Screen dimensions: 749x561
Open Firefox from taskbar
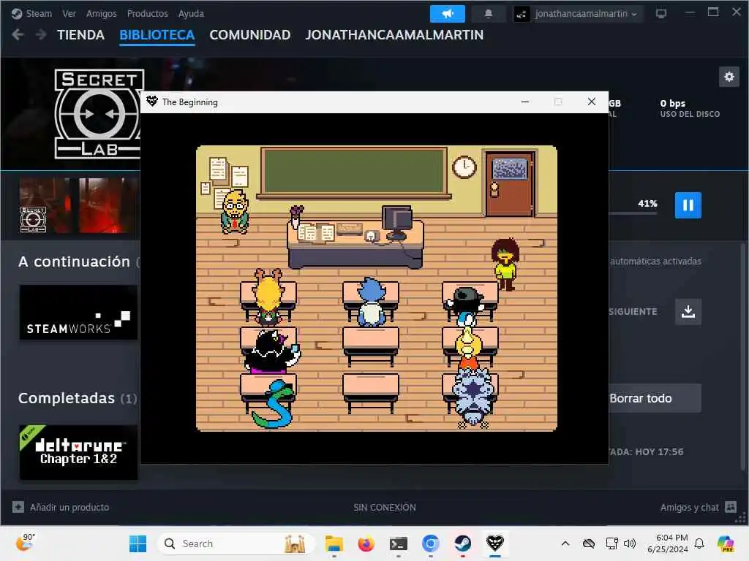point(366,543)
